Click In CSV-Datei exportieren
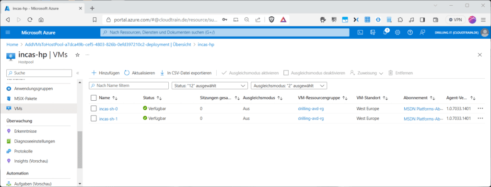Viewport: 491px width, 187px height. tap(186, 73)
